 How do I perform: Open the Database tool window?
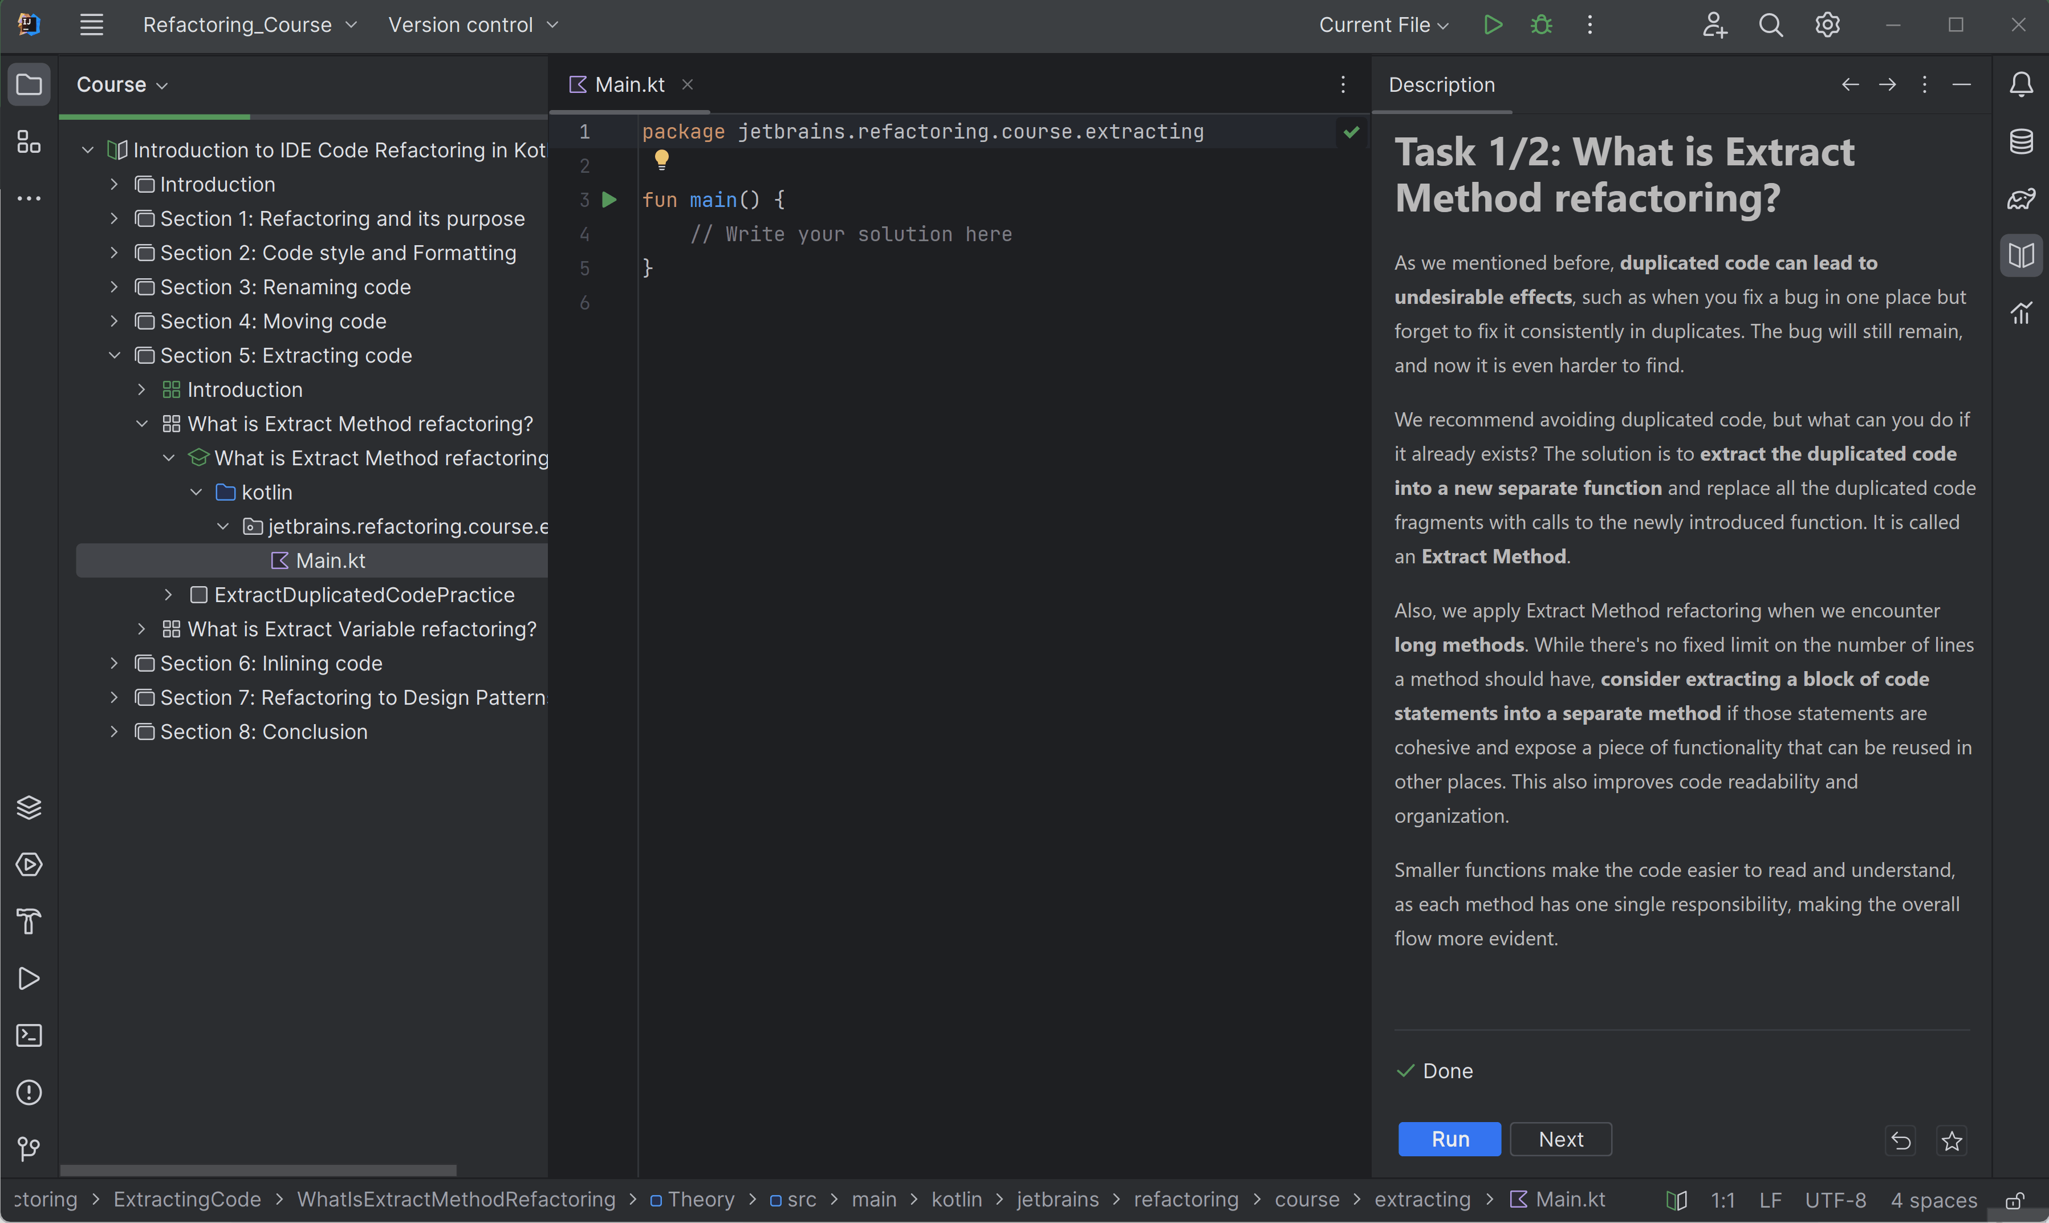coord(2020,142)
